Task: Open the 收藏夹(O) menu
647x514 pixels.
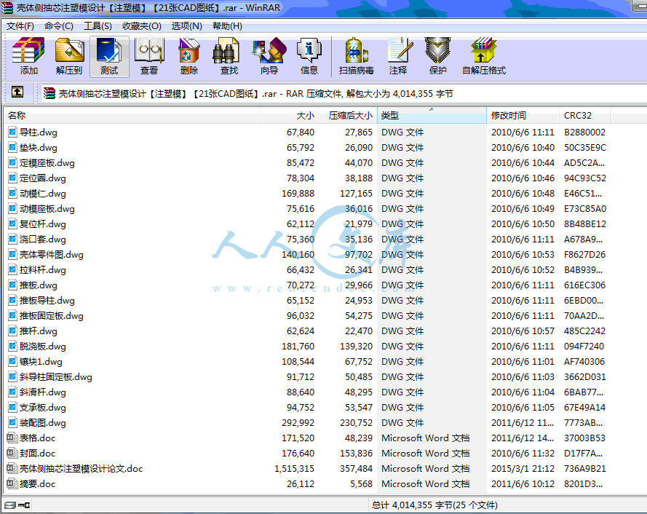Action: point(141,26)
